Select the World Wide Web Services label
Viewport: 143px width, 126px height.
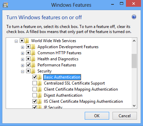point(54,41)
